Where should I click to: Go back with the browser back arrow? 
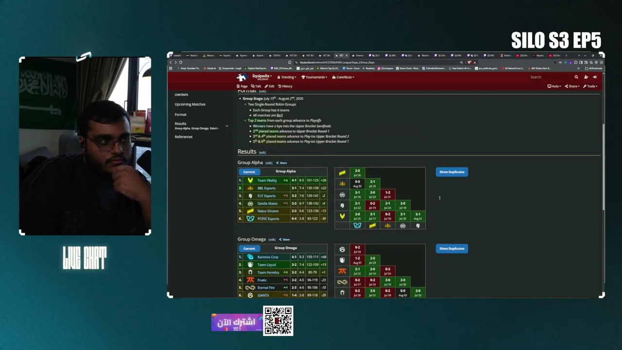point(171,62)
